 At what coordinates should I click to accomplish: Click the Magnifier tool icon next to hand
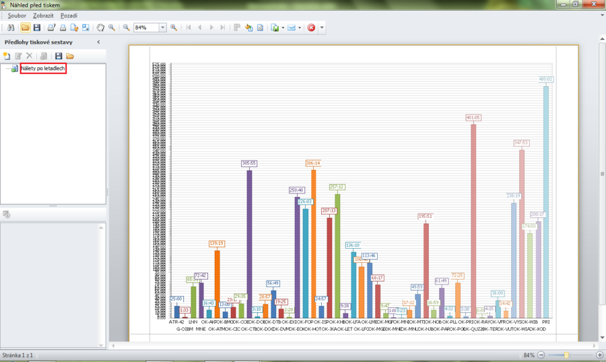coord(111,28)
